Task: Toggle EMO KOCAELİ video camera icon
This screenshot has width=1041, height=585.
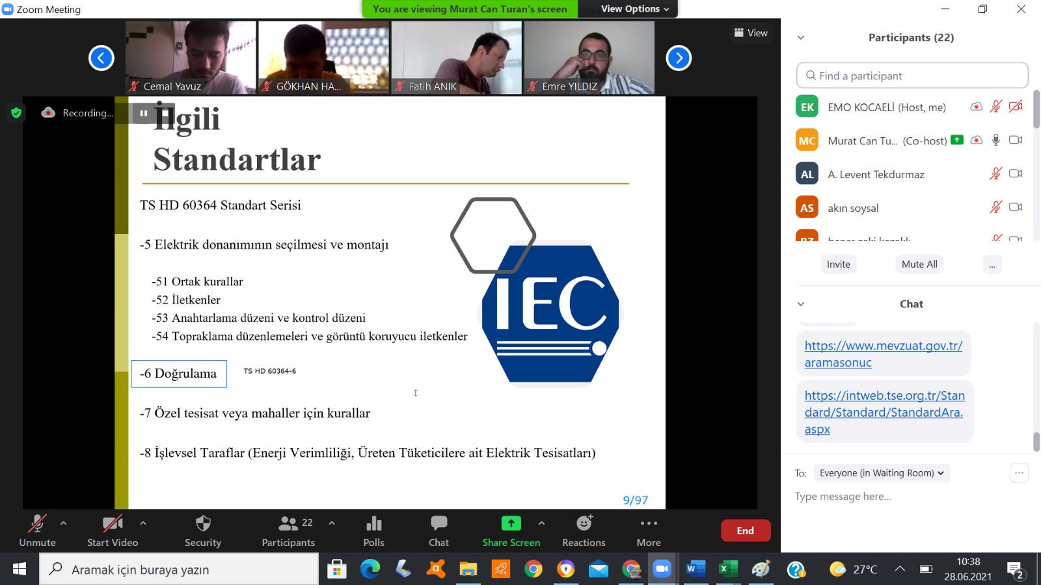Action: pyautogui.click(x=1016, y=107)
